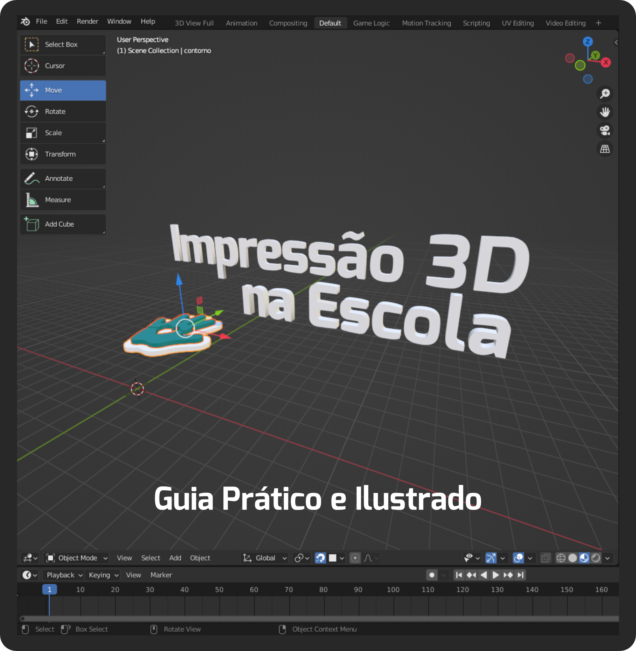Expand the Global orientation dropdown
Viewport: 636px width, 651px height.
coord(265,558)
